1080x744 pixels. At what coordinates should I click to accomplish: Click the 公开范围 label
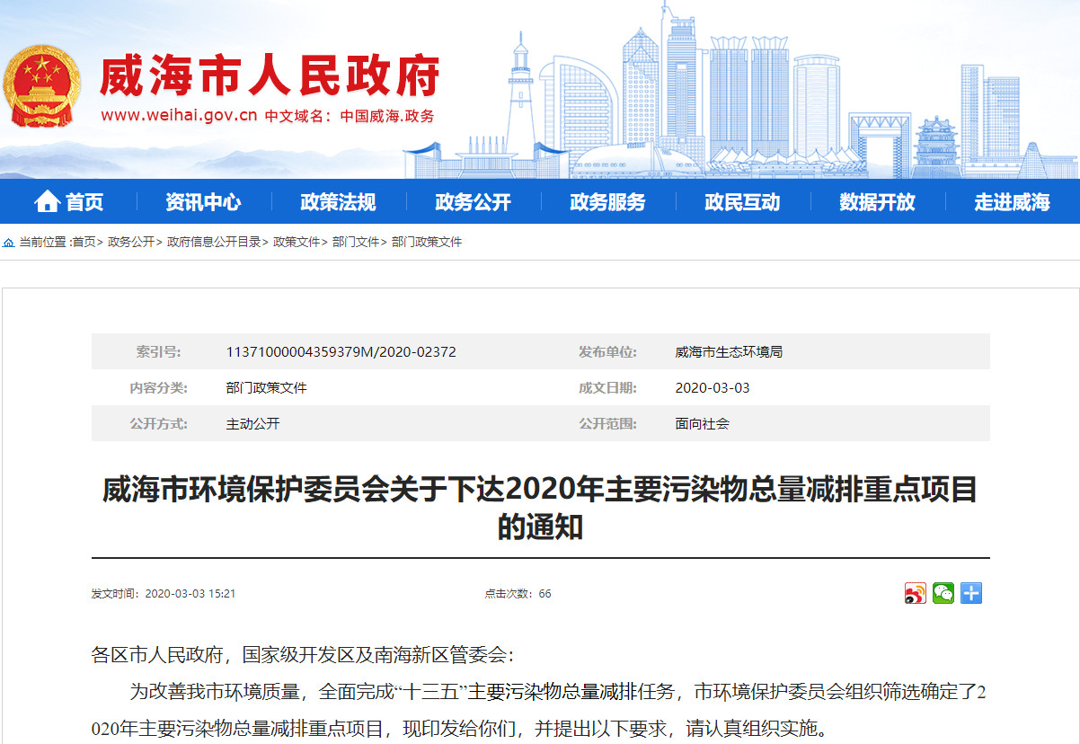(x=607, y=424)
